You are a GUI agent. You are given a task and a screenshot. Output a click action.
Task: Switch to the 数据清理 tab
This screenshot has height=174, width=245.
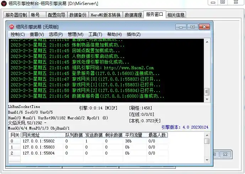click(133, 15)
